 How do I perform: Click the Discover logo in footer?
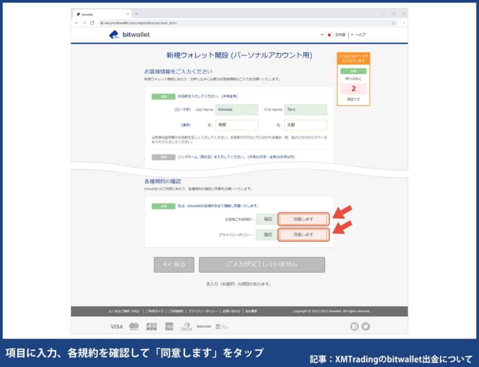pyautogui.click(x=204, y=327)
